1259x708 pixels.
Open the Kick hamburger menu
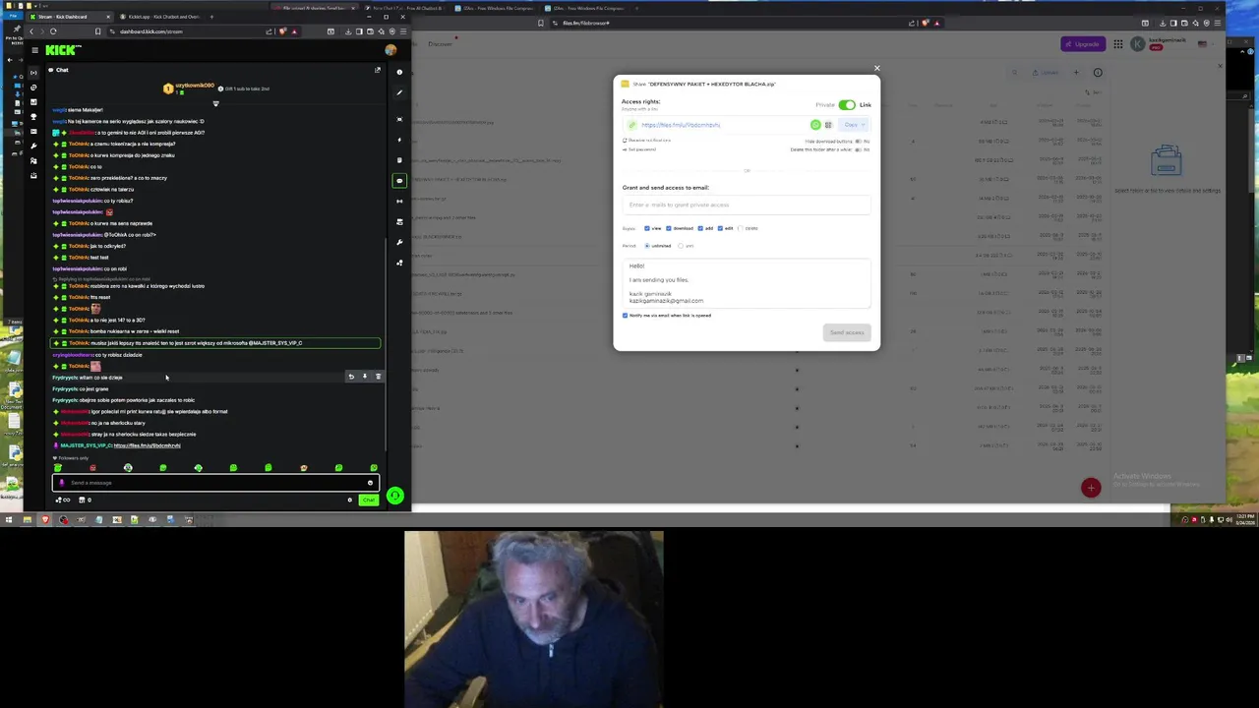(34, 50)
